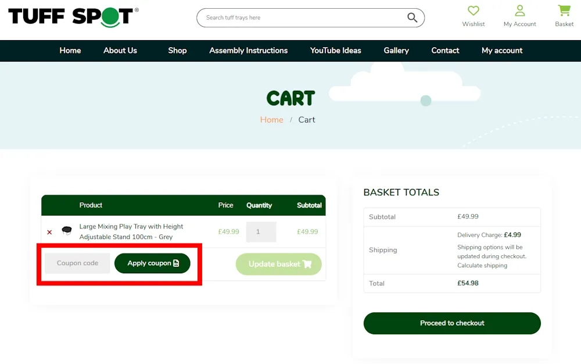Screen dimensions: 581x364
Task: Click the item price £49.99 in Price column
Action: [x=228, y=231]
